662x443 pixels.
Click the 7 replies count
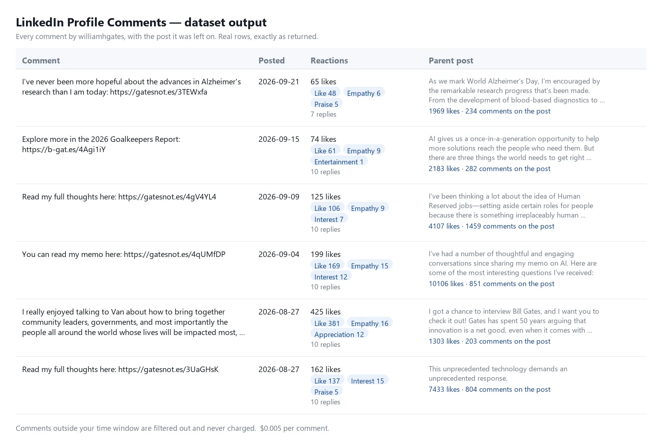tap(324, 114)
